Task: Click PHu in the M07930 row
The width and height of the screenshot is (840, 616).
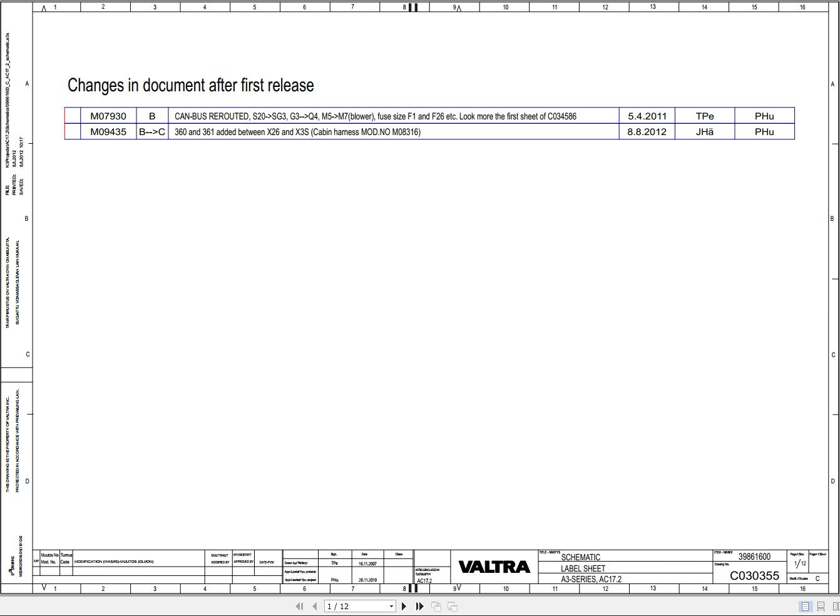Action: tap(764, 116)
